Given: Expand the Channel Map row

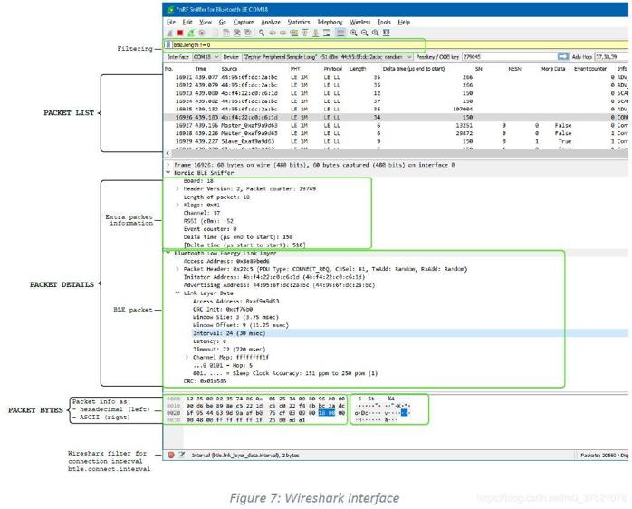Looking at the screenshot, I should 187,357.
